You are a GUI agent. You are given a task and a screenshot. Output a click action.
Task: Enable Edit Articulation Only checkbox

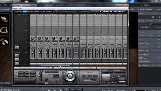point(124,74)
